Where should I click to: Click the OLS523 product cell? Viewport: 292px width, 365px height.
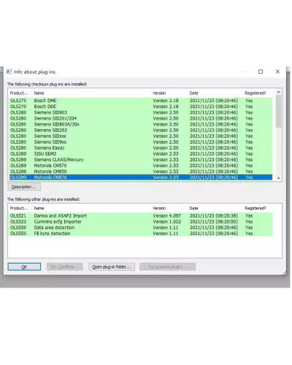coord(18,221)
